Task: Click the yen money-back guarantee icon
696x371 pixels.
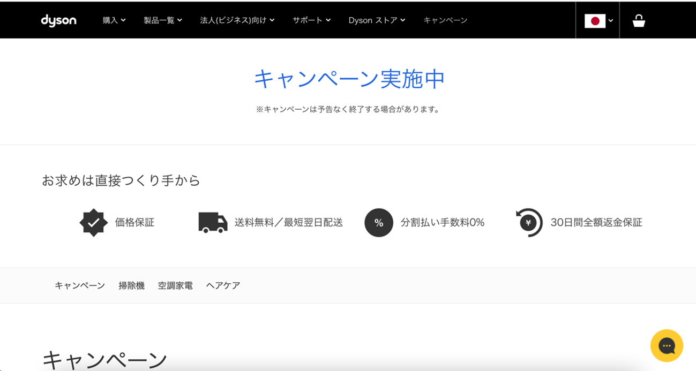Action: pyautogui.click(x=529, y=223)
